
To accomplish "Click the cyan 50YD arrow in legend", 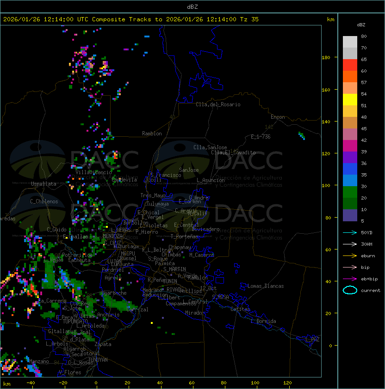I will pos(350,232).
